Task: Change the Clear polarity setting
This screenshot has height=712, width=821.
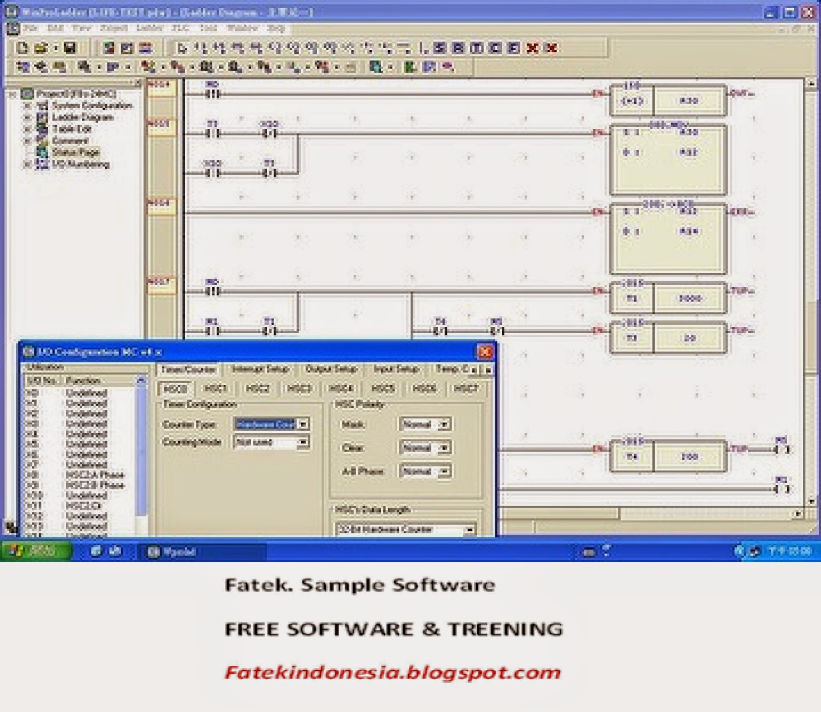Action: 442,448
